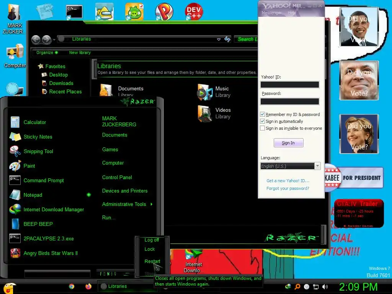Open the Help menu in Yahoo Messenger
392x294 pixels.
(292, 13)
